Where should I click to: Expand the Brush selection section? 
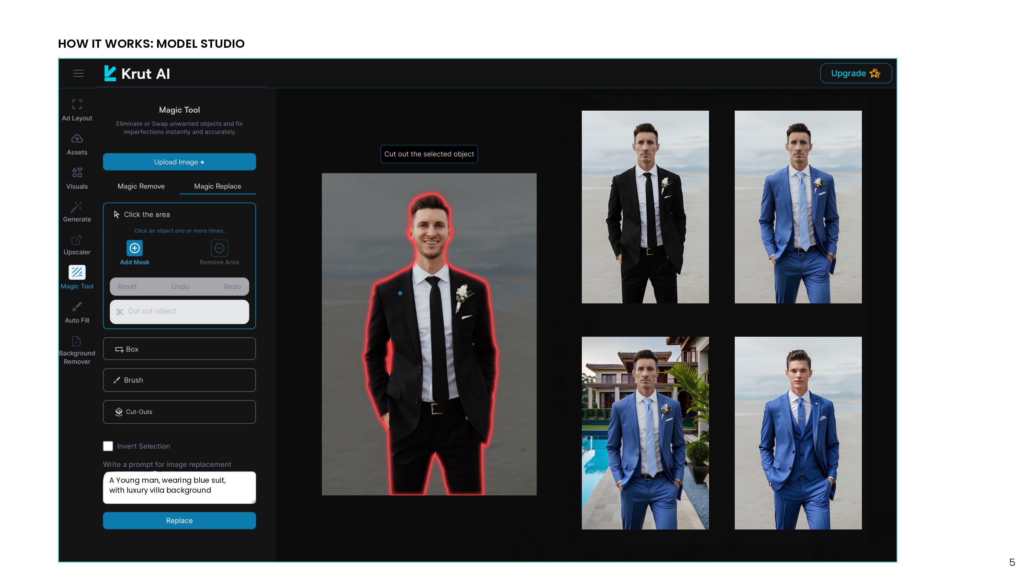click(x=179, y=380)
